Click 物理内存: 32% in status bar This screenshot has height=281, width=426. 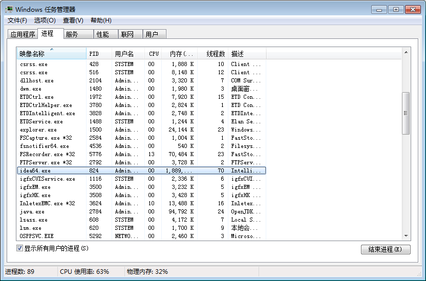point(147,271)
